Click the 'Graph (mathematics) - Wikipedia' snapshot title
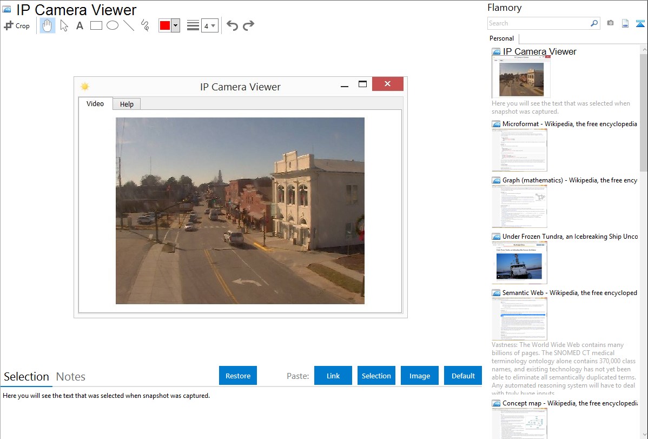This screenshot has height=439, width=648. [570, 180]
